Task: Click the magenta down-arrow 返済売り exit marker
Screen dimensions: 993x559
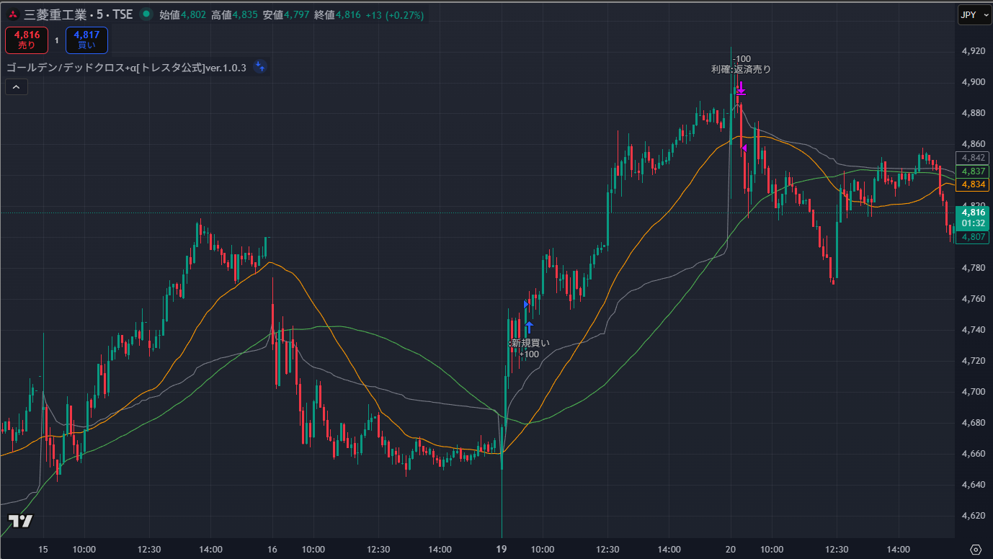Action: click(x=740, y=89)
